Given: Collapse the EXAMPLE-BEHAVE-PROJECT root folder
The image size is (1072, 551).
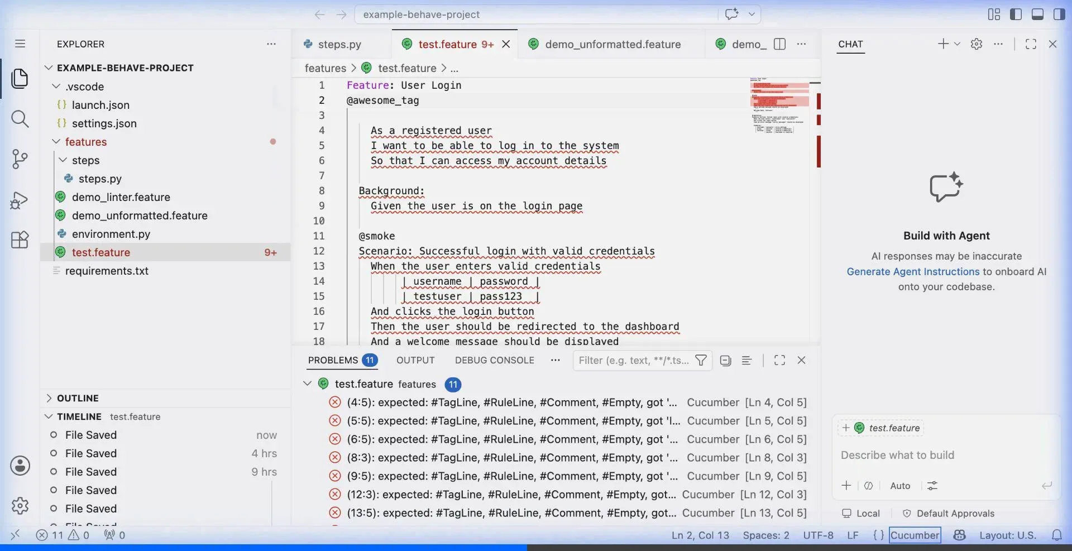Looking at the screenshot, I should 49,68.
